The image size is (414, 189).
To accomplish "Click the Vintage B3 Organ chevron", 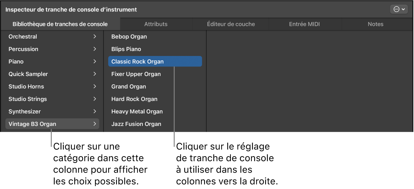I will click(95, 124).
